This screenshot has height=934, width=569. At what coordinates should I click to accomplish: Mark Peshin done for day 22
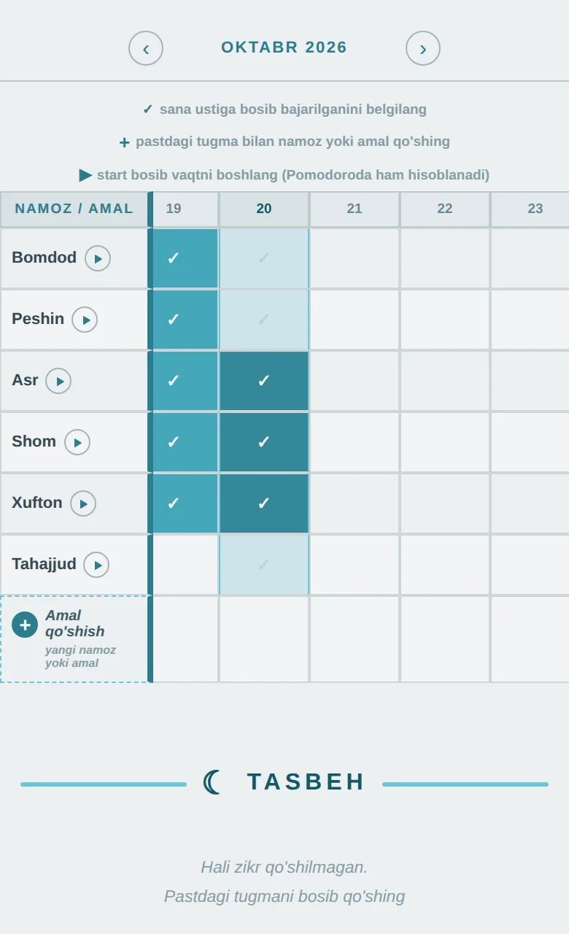[x=445, y=320]
